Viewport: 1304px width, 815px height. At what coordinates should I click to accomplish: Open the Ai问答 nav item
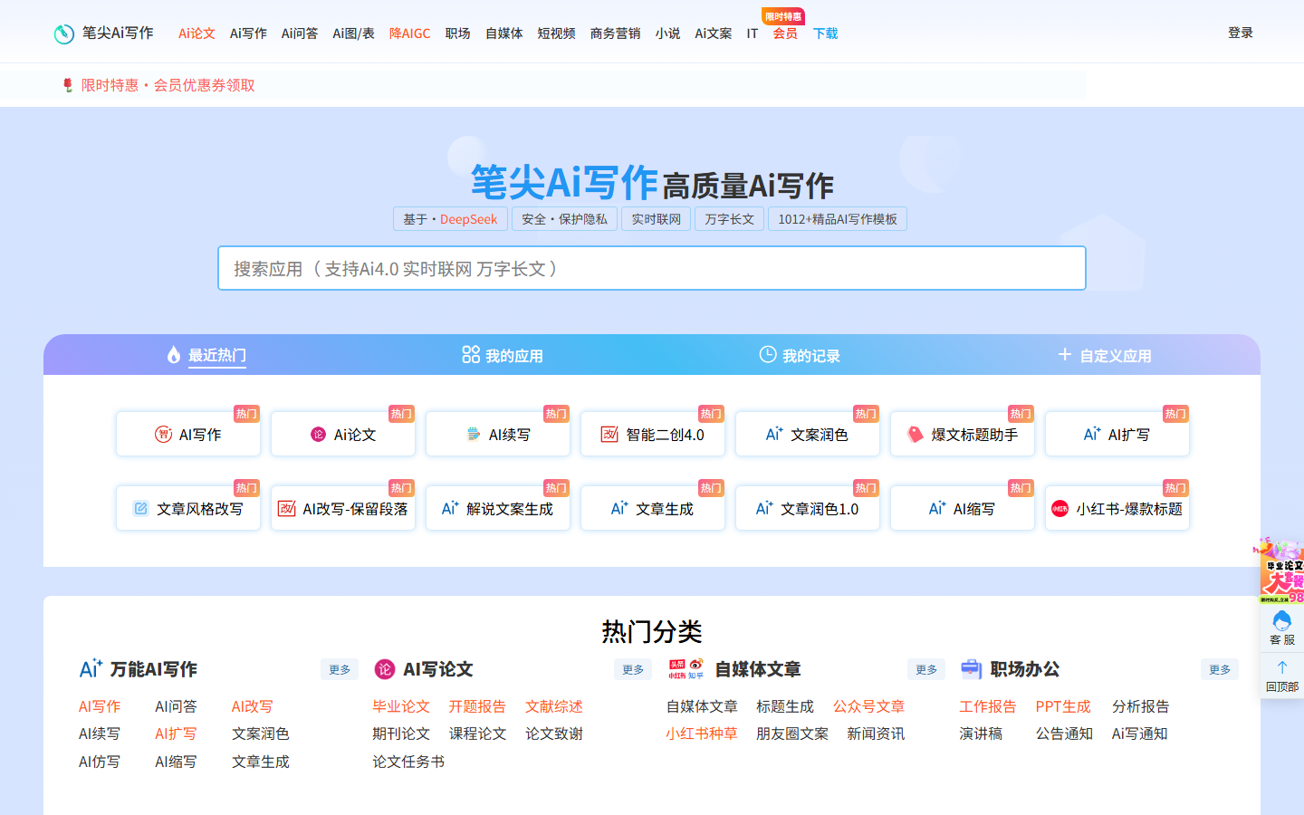coord(300,34)
